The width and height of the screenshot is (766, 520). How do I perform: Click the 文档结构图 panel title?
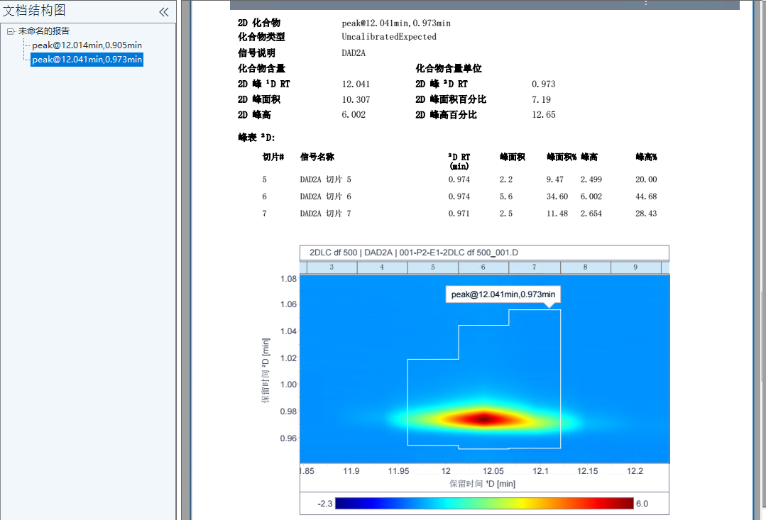[x=34, y=10]
